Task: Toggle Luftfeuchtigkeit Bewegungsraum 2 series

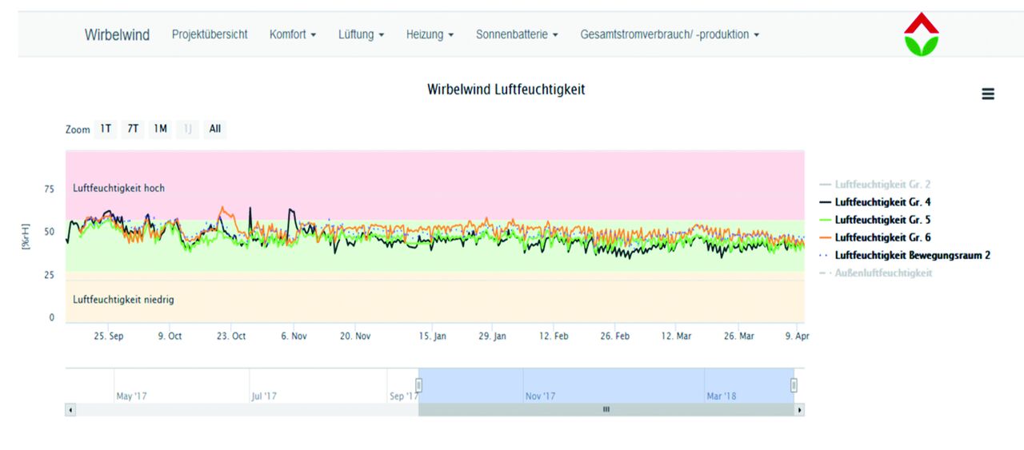Action: pos(912,255)
